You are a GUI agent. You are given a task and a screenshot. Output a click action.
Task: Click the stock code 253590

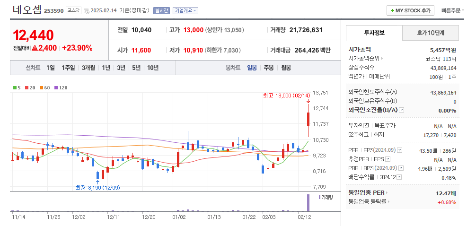(53, 11)
